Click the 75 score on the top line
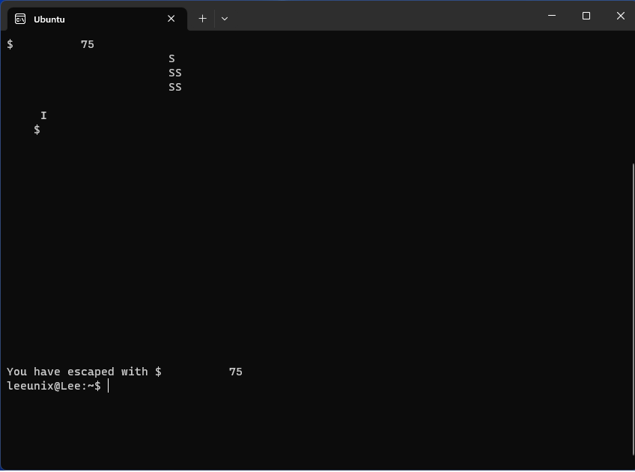 pos(88,44)
